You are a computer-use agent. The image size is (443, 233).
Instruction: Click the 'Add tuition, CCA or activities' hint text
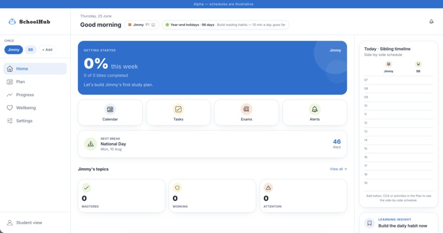tap(398, 198)
